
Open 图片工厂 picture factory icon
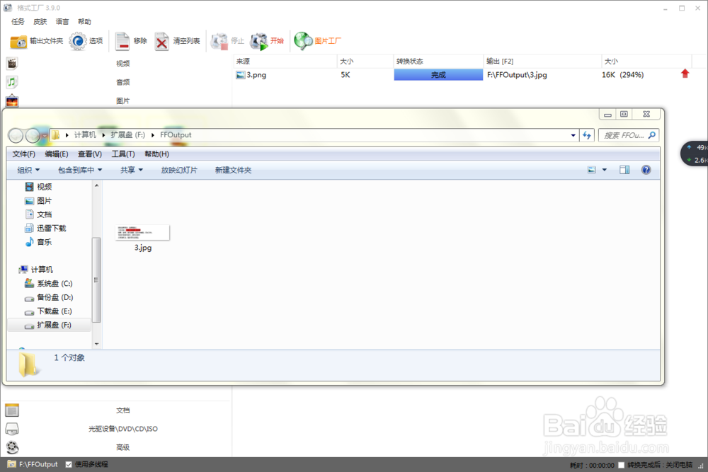click(x=303, y=41)
